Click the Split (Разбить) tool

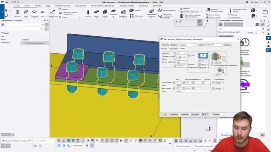pyautogui.click(x=232, y=15)
